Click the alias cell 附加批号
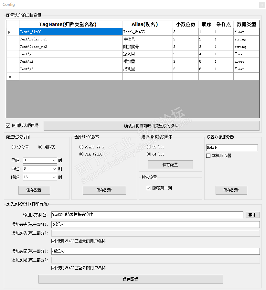The height and width of the screenshot is (290, 266). coord(148,47)
